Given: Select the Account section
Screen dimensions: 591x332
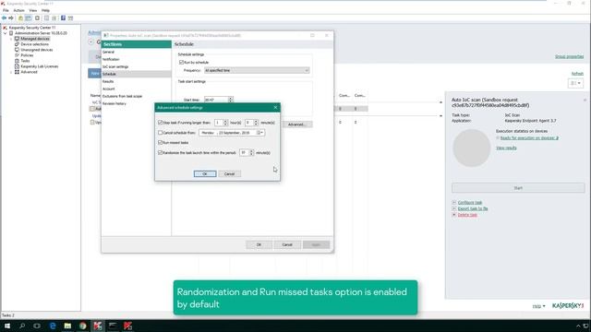Looking at the screenshot, I should coord(109,89).
